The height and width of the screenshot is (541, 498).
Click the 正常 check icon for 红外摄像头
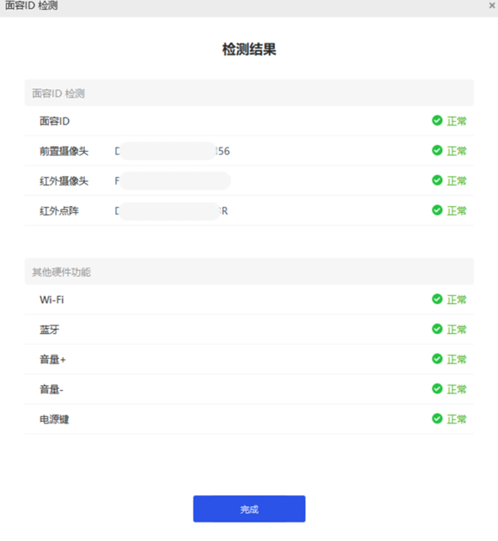click(x=436, y=180)
